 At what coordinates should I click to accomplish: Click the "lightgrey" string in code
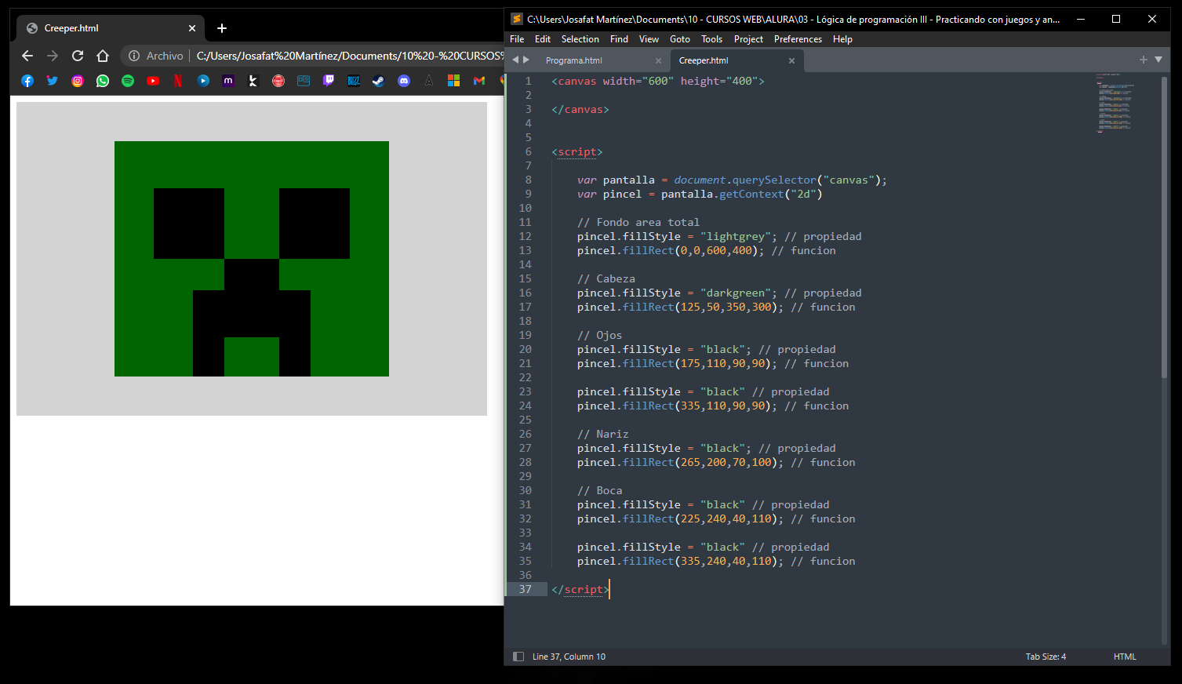point(736,236)
